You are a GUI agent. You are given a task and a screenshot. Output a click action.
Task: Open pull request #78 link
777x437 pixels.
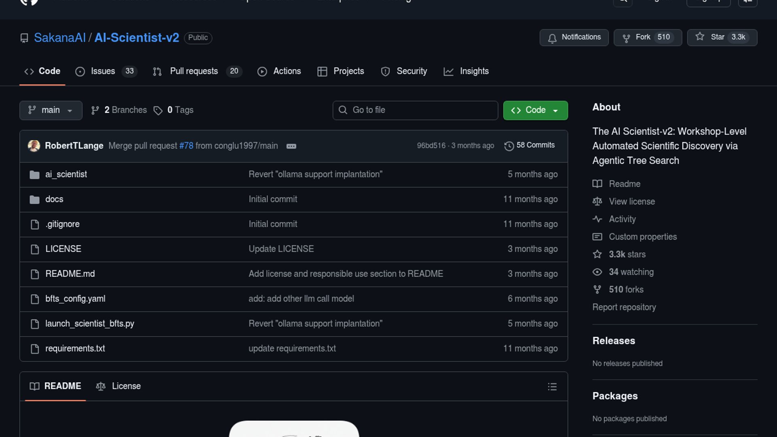(186, 146)
